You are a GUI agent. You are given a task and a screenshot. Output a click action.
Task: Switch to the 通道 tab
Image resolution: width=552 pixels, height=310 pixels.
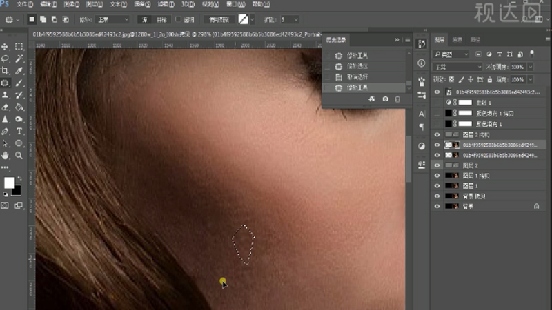click(457, 40)
